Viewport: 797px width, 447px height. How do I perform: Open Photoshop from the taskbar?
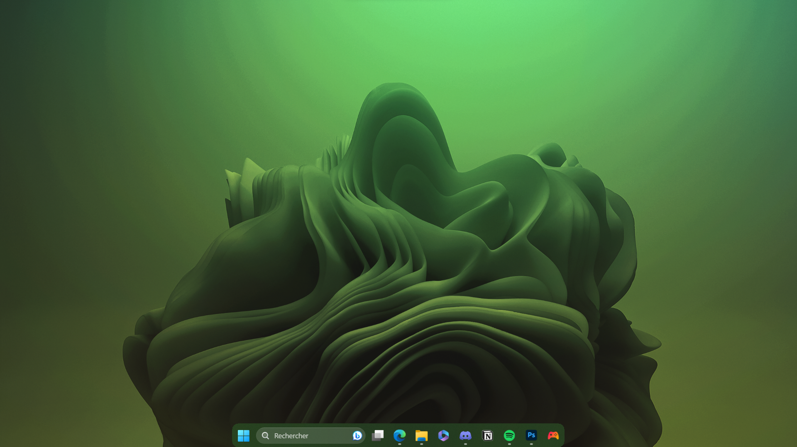(x=531, y=435)
